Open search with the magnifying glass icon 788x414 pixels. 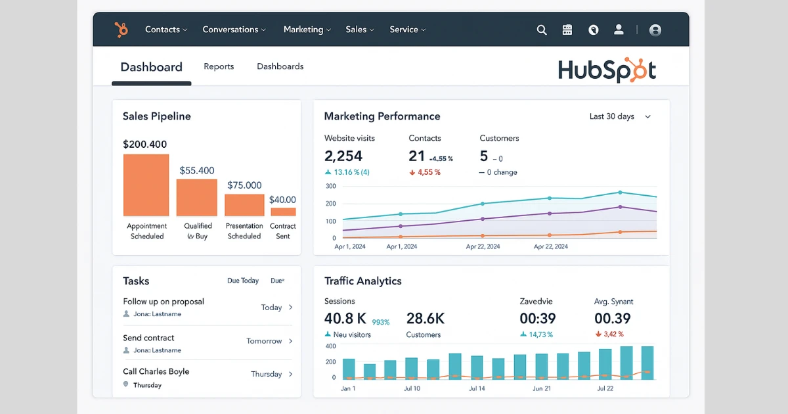click(x=542, y=30)
